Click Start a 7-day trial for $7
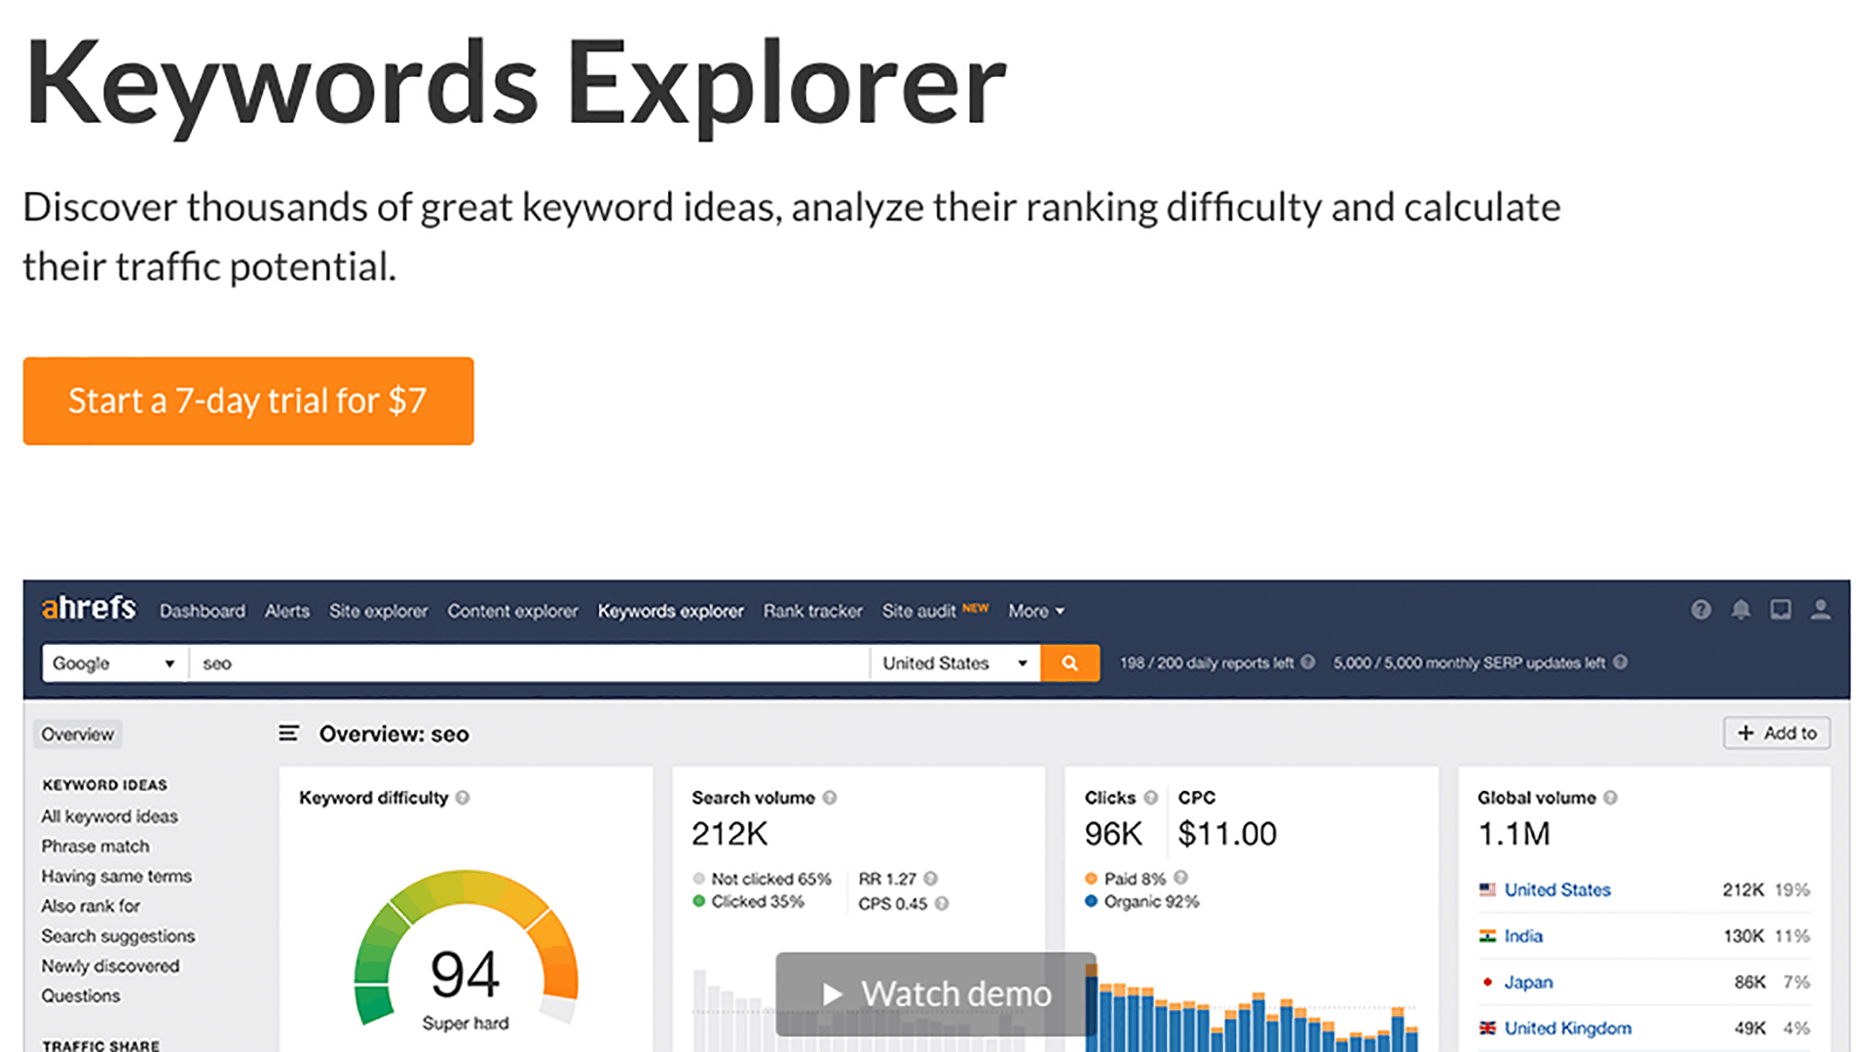Image resolution: width=1870 pixels, height=1052 pixels. pyautogui.click(x=248, y=401)
